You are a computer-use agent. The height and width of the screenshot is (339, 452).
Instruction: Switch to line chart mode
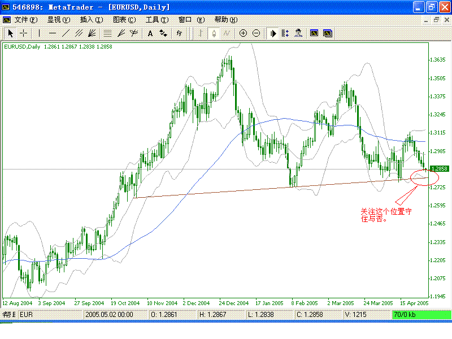pos(227,33)
